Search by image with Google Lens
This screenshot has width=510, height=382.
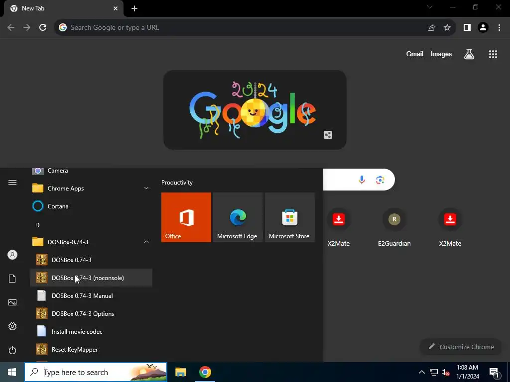[x=380, y=180]
